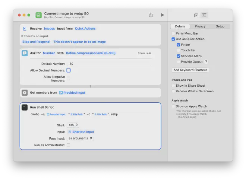Enable Show in Share Sheet

point(173,86)
